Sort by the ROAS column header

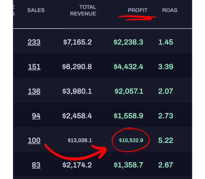pyautogui.click(x=170, y=10)
